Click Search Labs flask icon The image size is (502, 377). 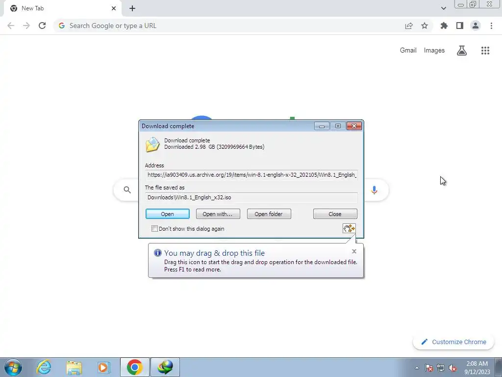462,51
